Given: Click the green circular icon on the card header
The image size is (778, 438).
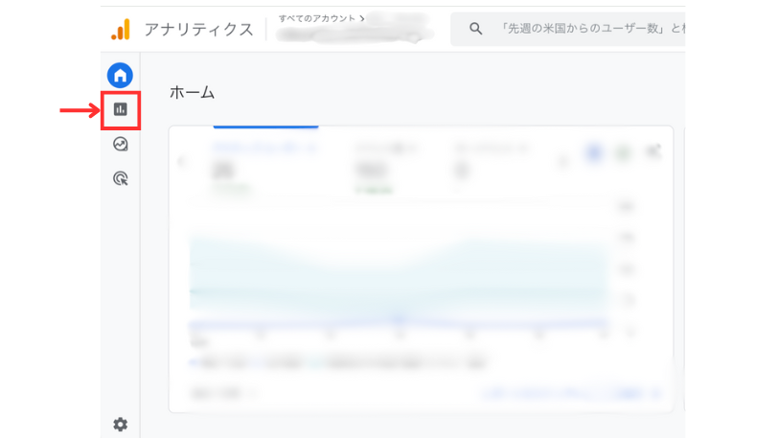Looking at the screenshot, I should point(624,151).
